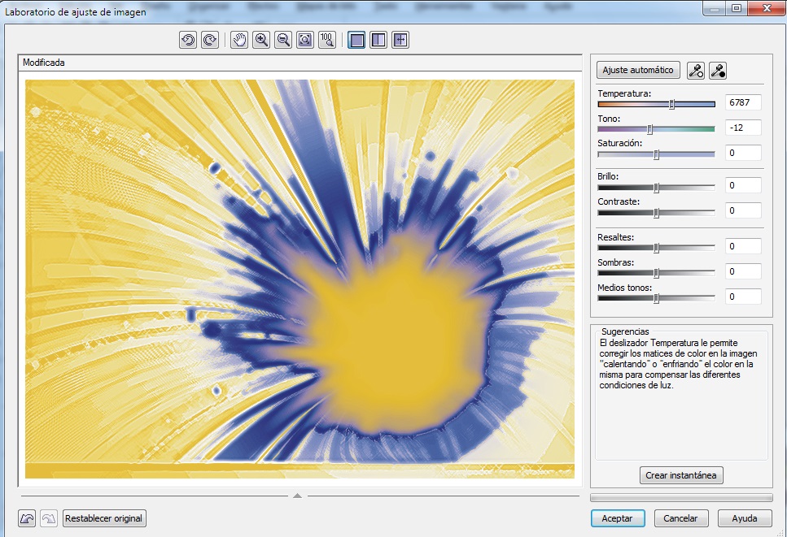Pick the black point eyedropper
The width and height of the screenshot is (787, 537).
718,71
